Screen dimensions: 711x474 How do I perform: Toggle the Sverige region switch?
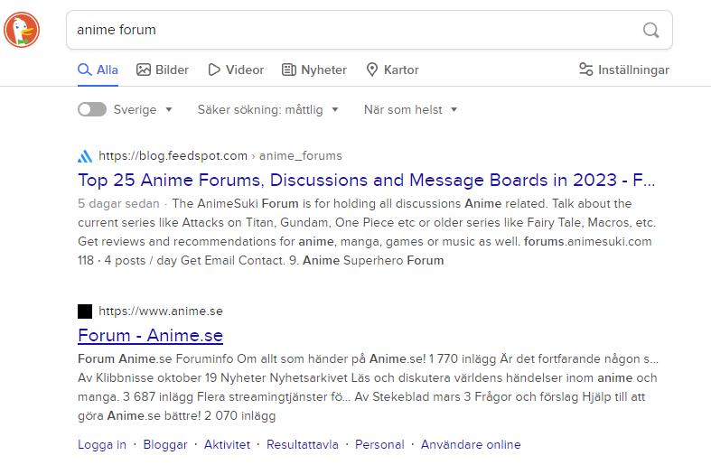coord(92,109)
